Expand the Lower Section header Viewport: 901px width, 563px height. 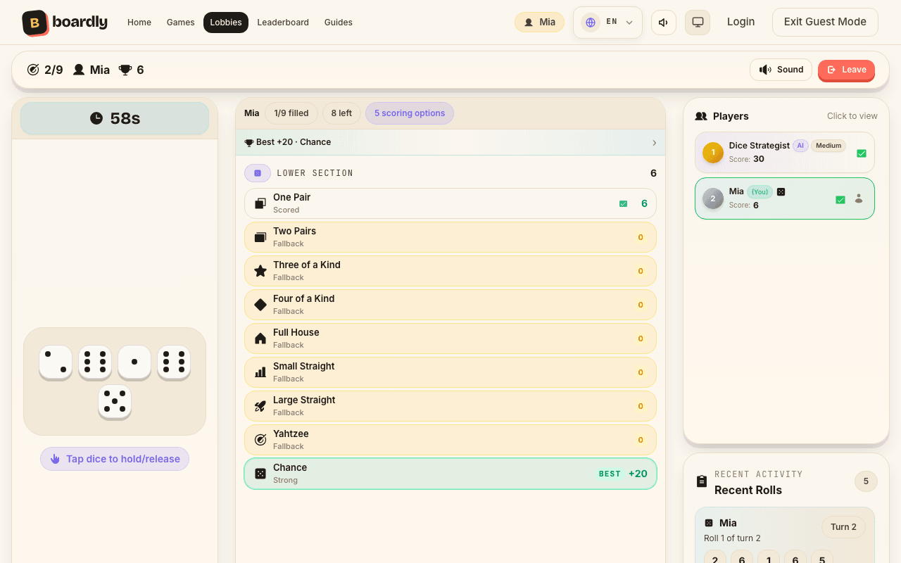click(x=450, y=173)
